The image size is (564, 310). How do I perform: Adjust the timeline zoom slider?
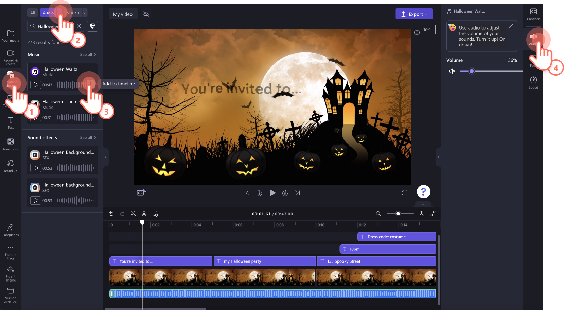tap(398, 214)
